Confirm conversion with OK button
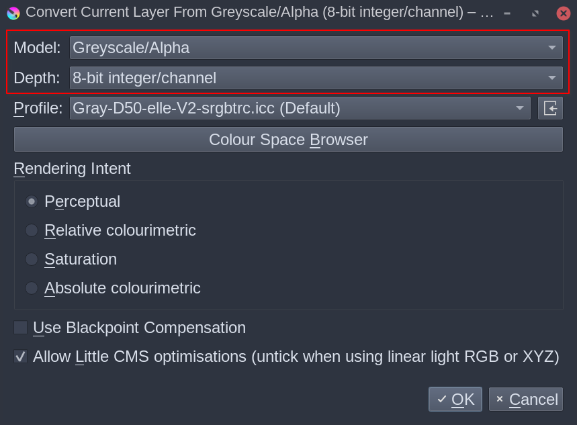 coord(455,399)
